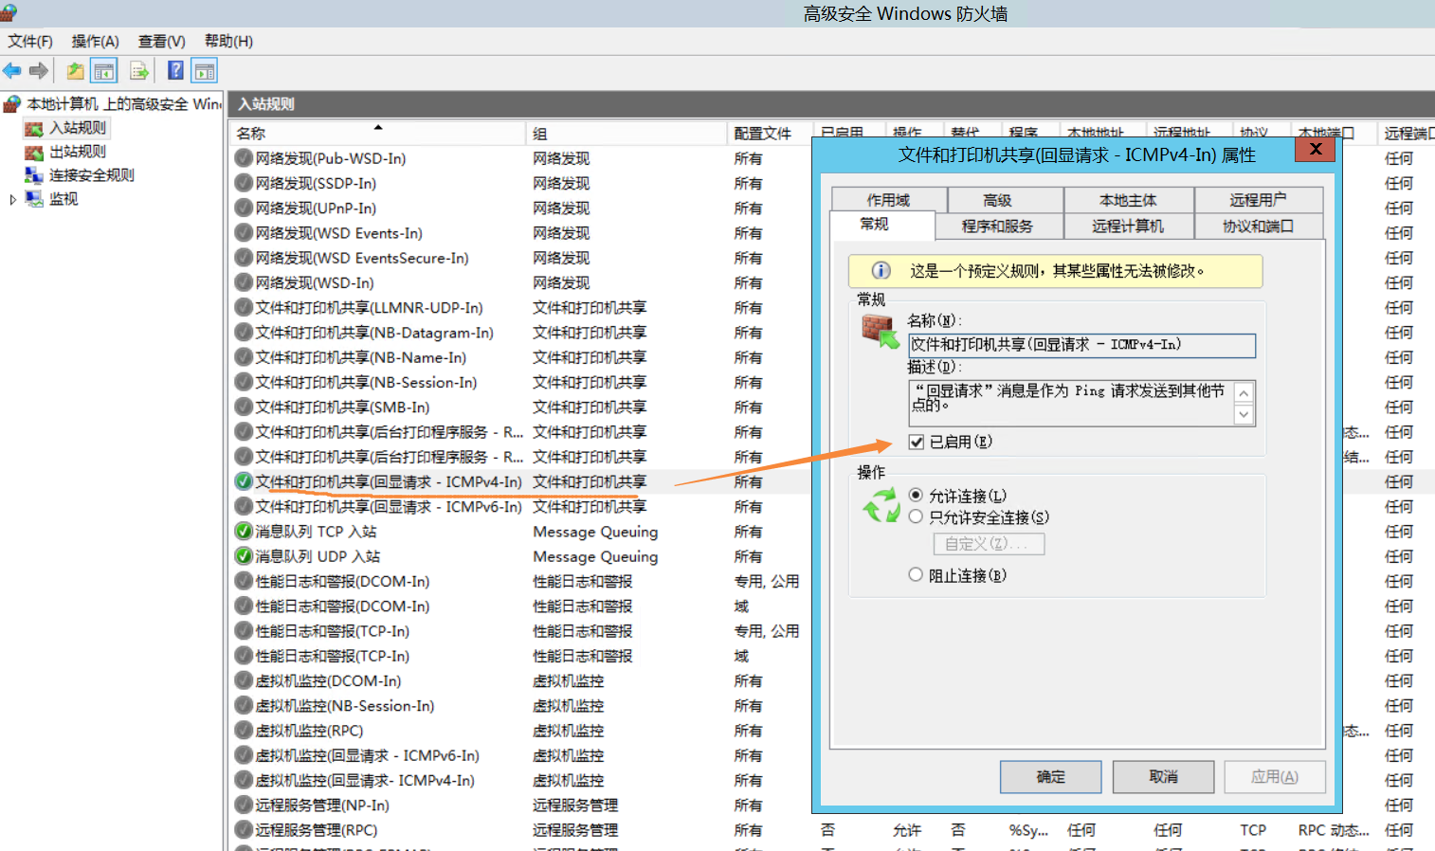1435x851 pixels.
Task: Select the 阻止连接(B) radio button
Action: 916,574
